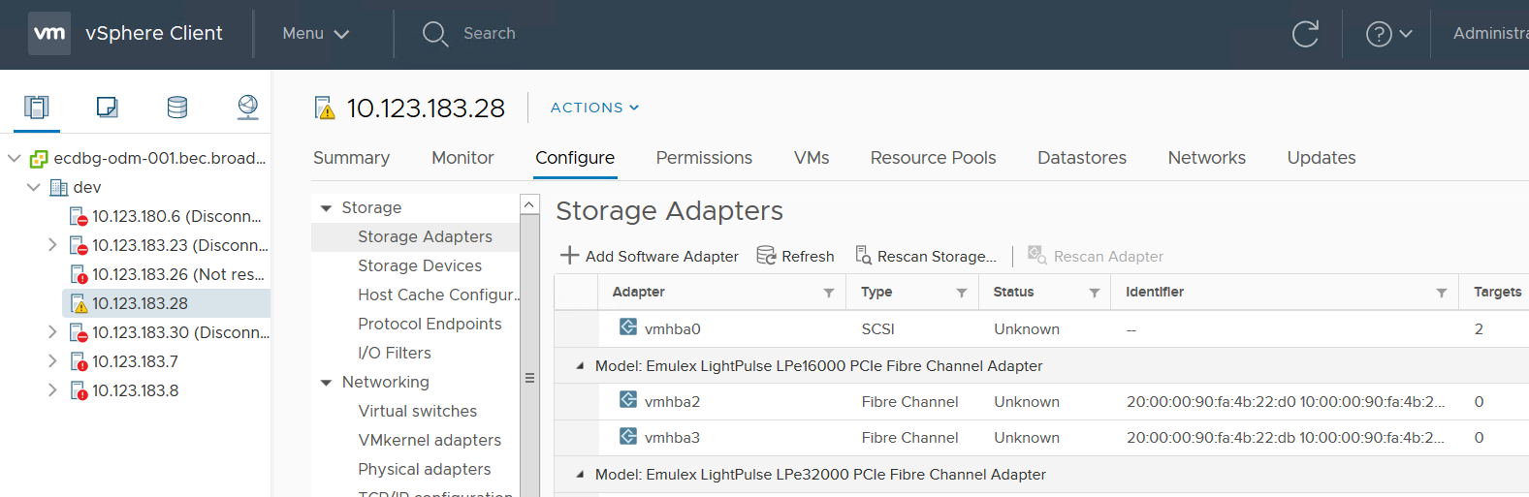Click the vCenter icon for ecdbg-odm-001
1529x497 pixels.
(x=39, y=158)
